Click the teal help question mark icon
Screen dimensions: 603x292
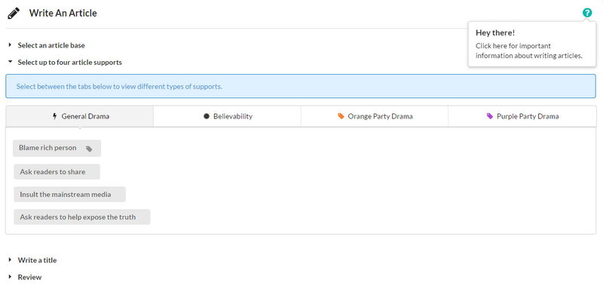click(587, 13)
